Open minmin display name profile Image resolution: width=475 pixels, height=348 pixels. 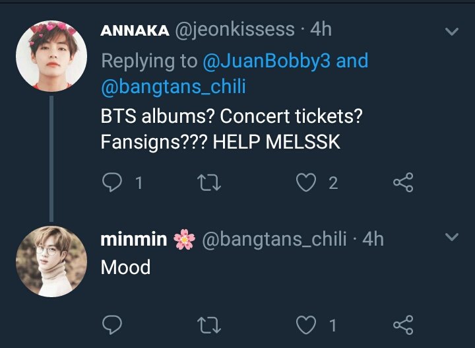point(134,239)
